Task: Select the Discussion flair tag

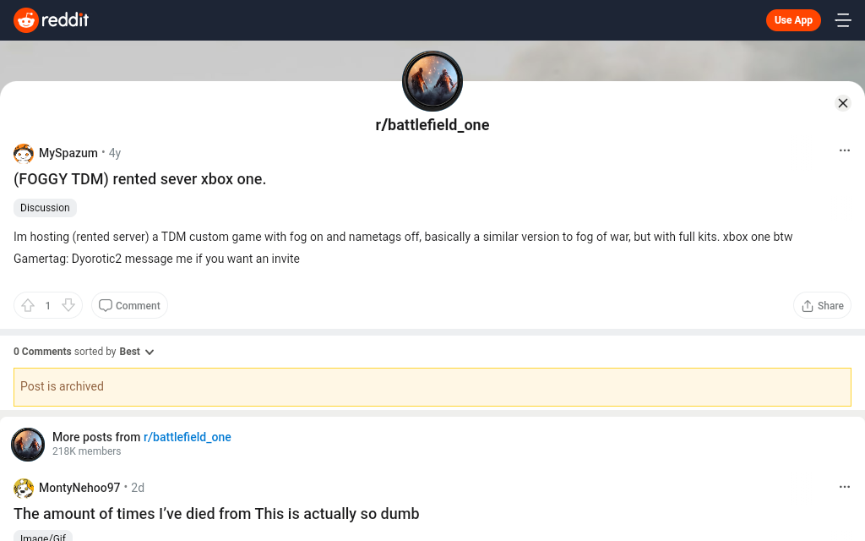Action: (x=45, y=208)
